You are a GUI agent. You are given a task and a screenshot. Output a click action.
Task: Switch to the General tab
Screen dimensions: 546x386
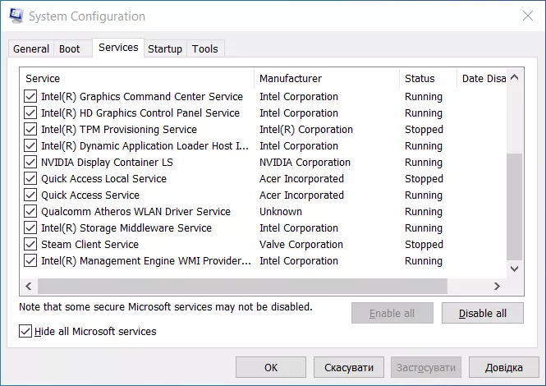point(31,49)
